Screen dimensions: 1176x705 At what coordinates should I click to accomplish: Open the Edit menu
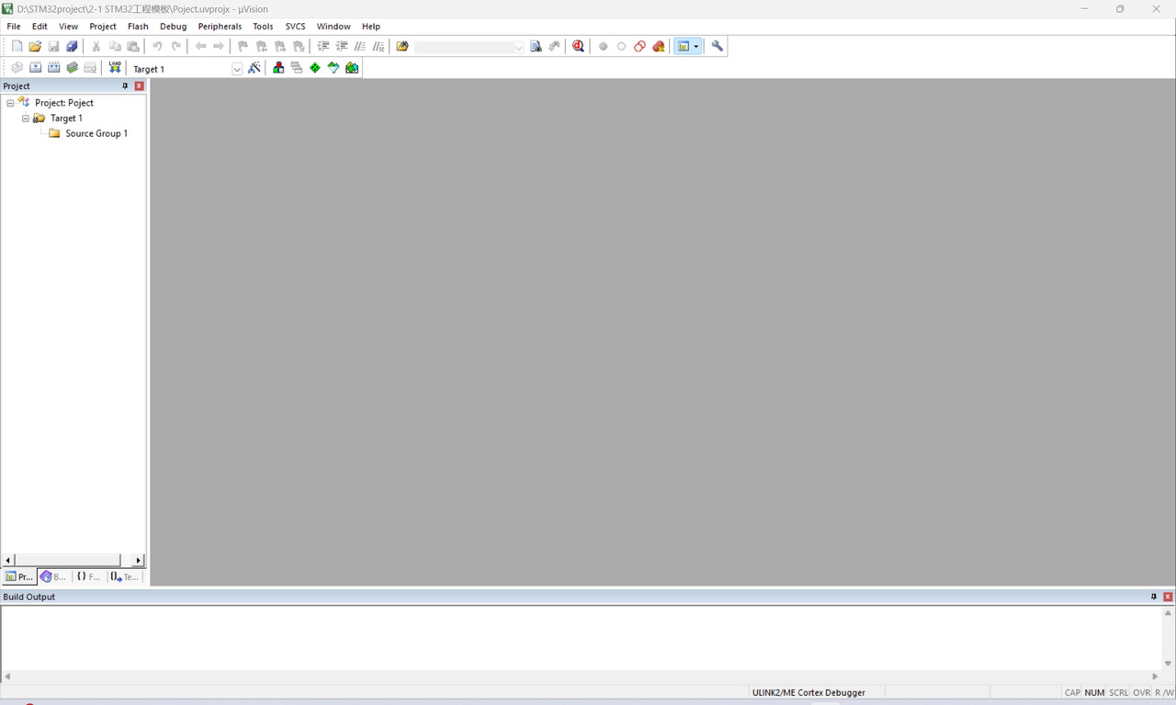pyautogui.click(x=40, y=27)
